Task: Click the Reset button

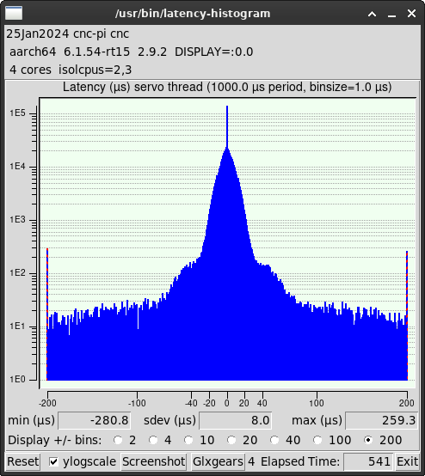Action: (x=23, y=461)
